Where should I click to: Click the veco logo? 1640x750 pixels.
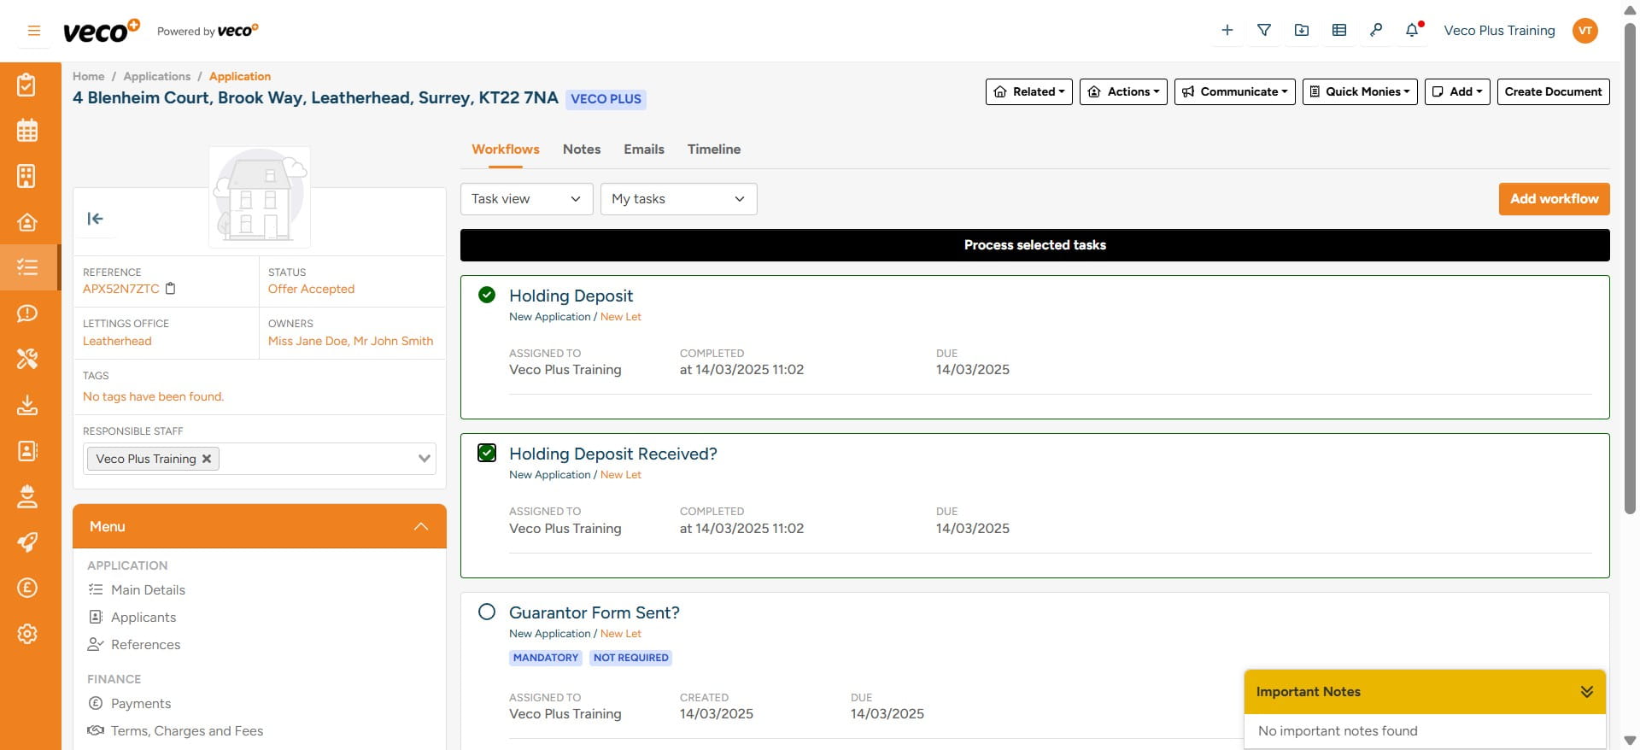[x=101, y=31]
